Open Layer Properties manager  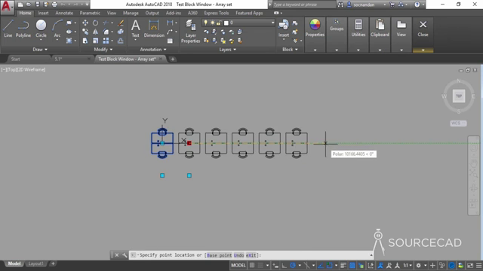point(190,31)
